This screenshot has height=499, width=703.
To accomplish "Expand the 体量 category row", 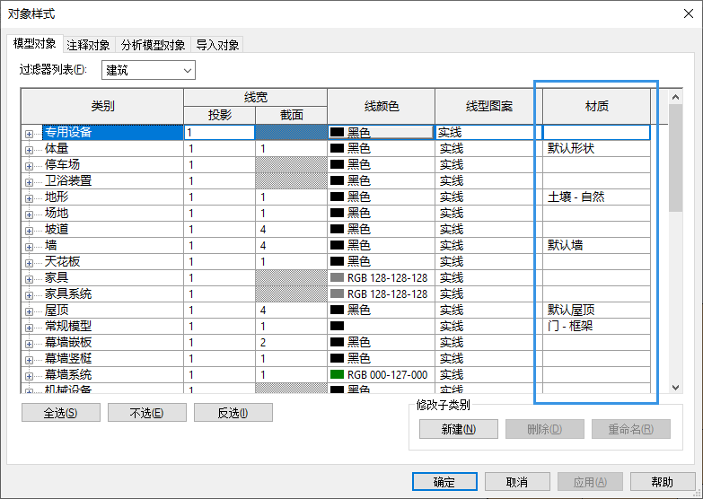I will [x=29, y=150].
